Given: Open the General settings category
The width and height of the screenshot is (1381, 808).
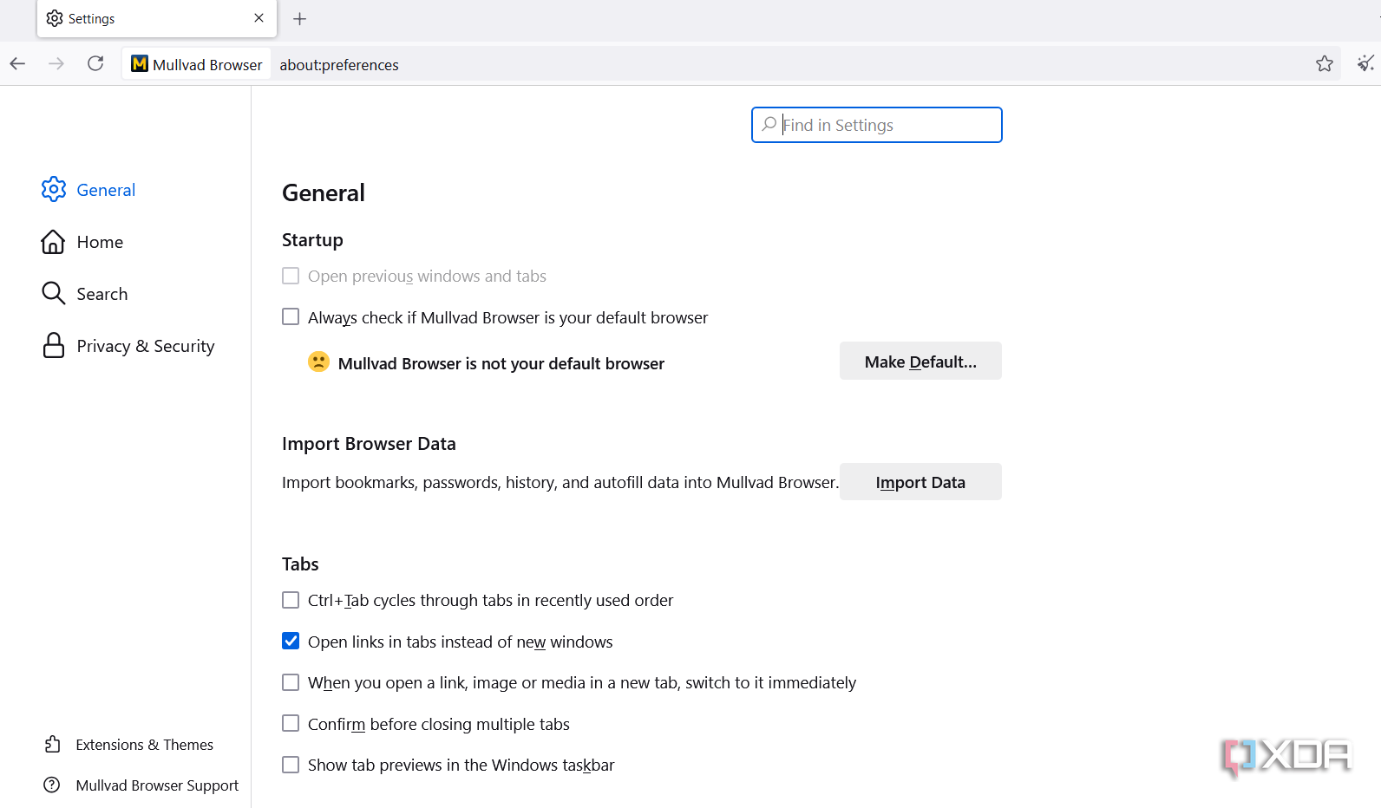Looking at the screenshot, I should [x=106, y=190].
